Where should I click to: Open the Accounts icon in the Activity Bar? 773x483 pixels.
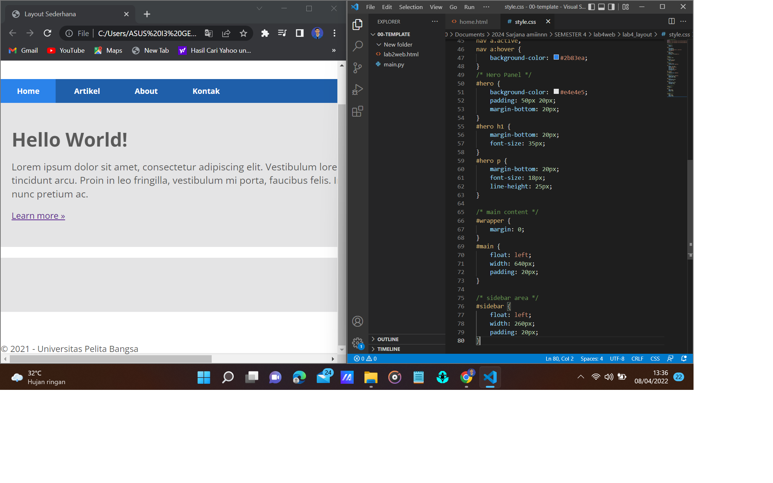pyautogui.click(x=357, y=321)
